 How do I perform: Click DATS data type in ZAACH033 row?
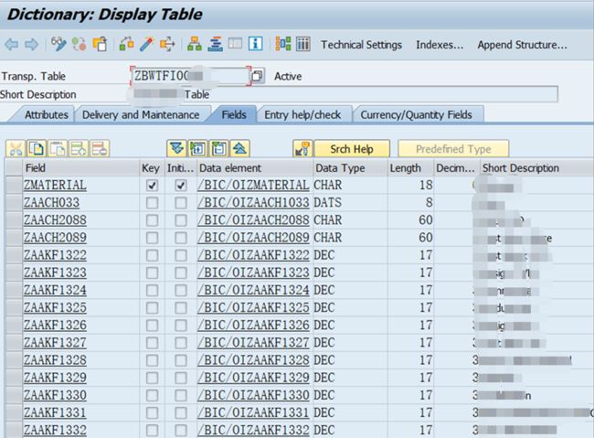[x=328, y=203]
